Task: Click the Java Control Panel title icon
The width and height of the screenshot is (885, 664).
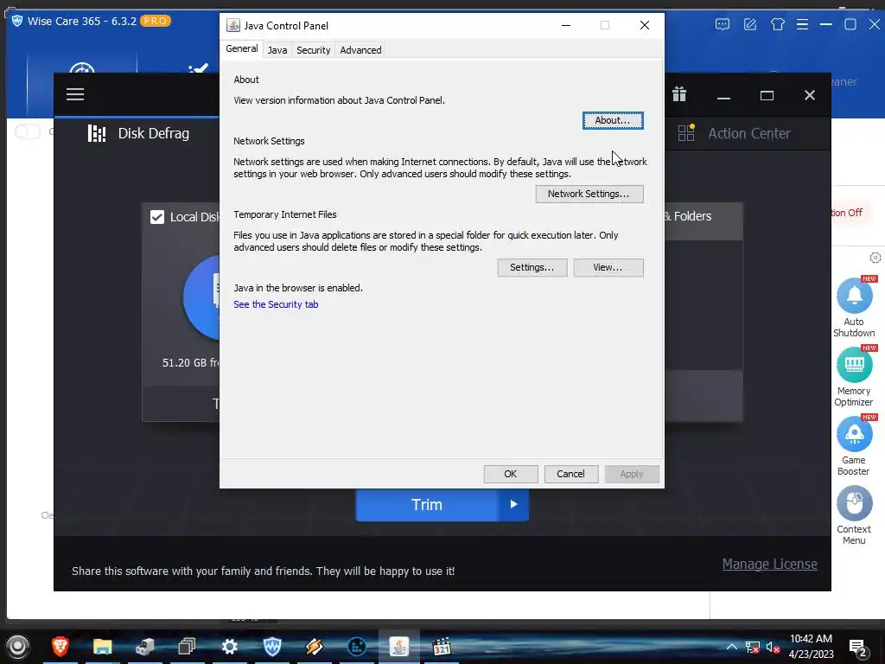Action: [233, 25]
